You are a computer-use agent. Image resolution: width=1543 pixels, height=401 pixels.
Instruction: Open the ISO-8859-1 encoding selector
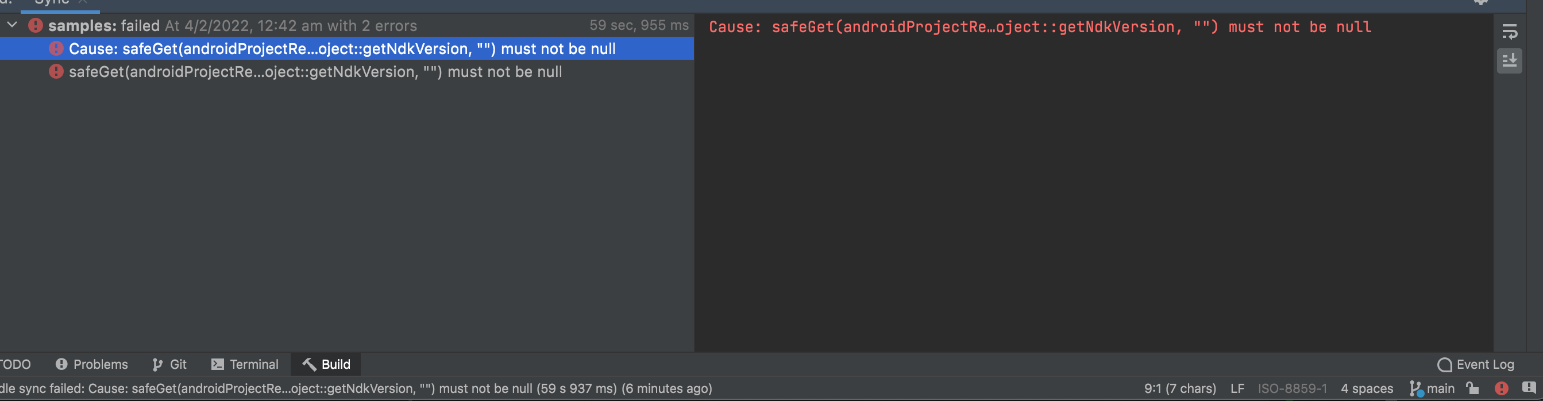click(x=1294, y=388)
